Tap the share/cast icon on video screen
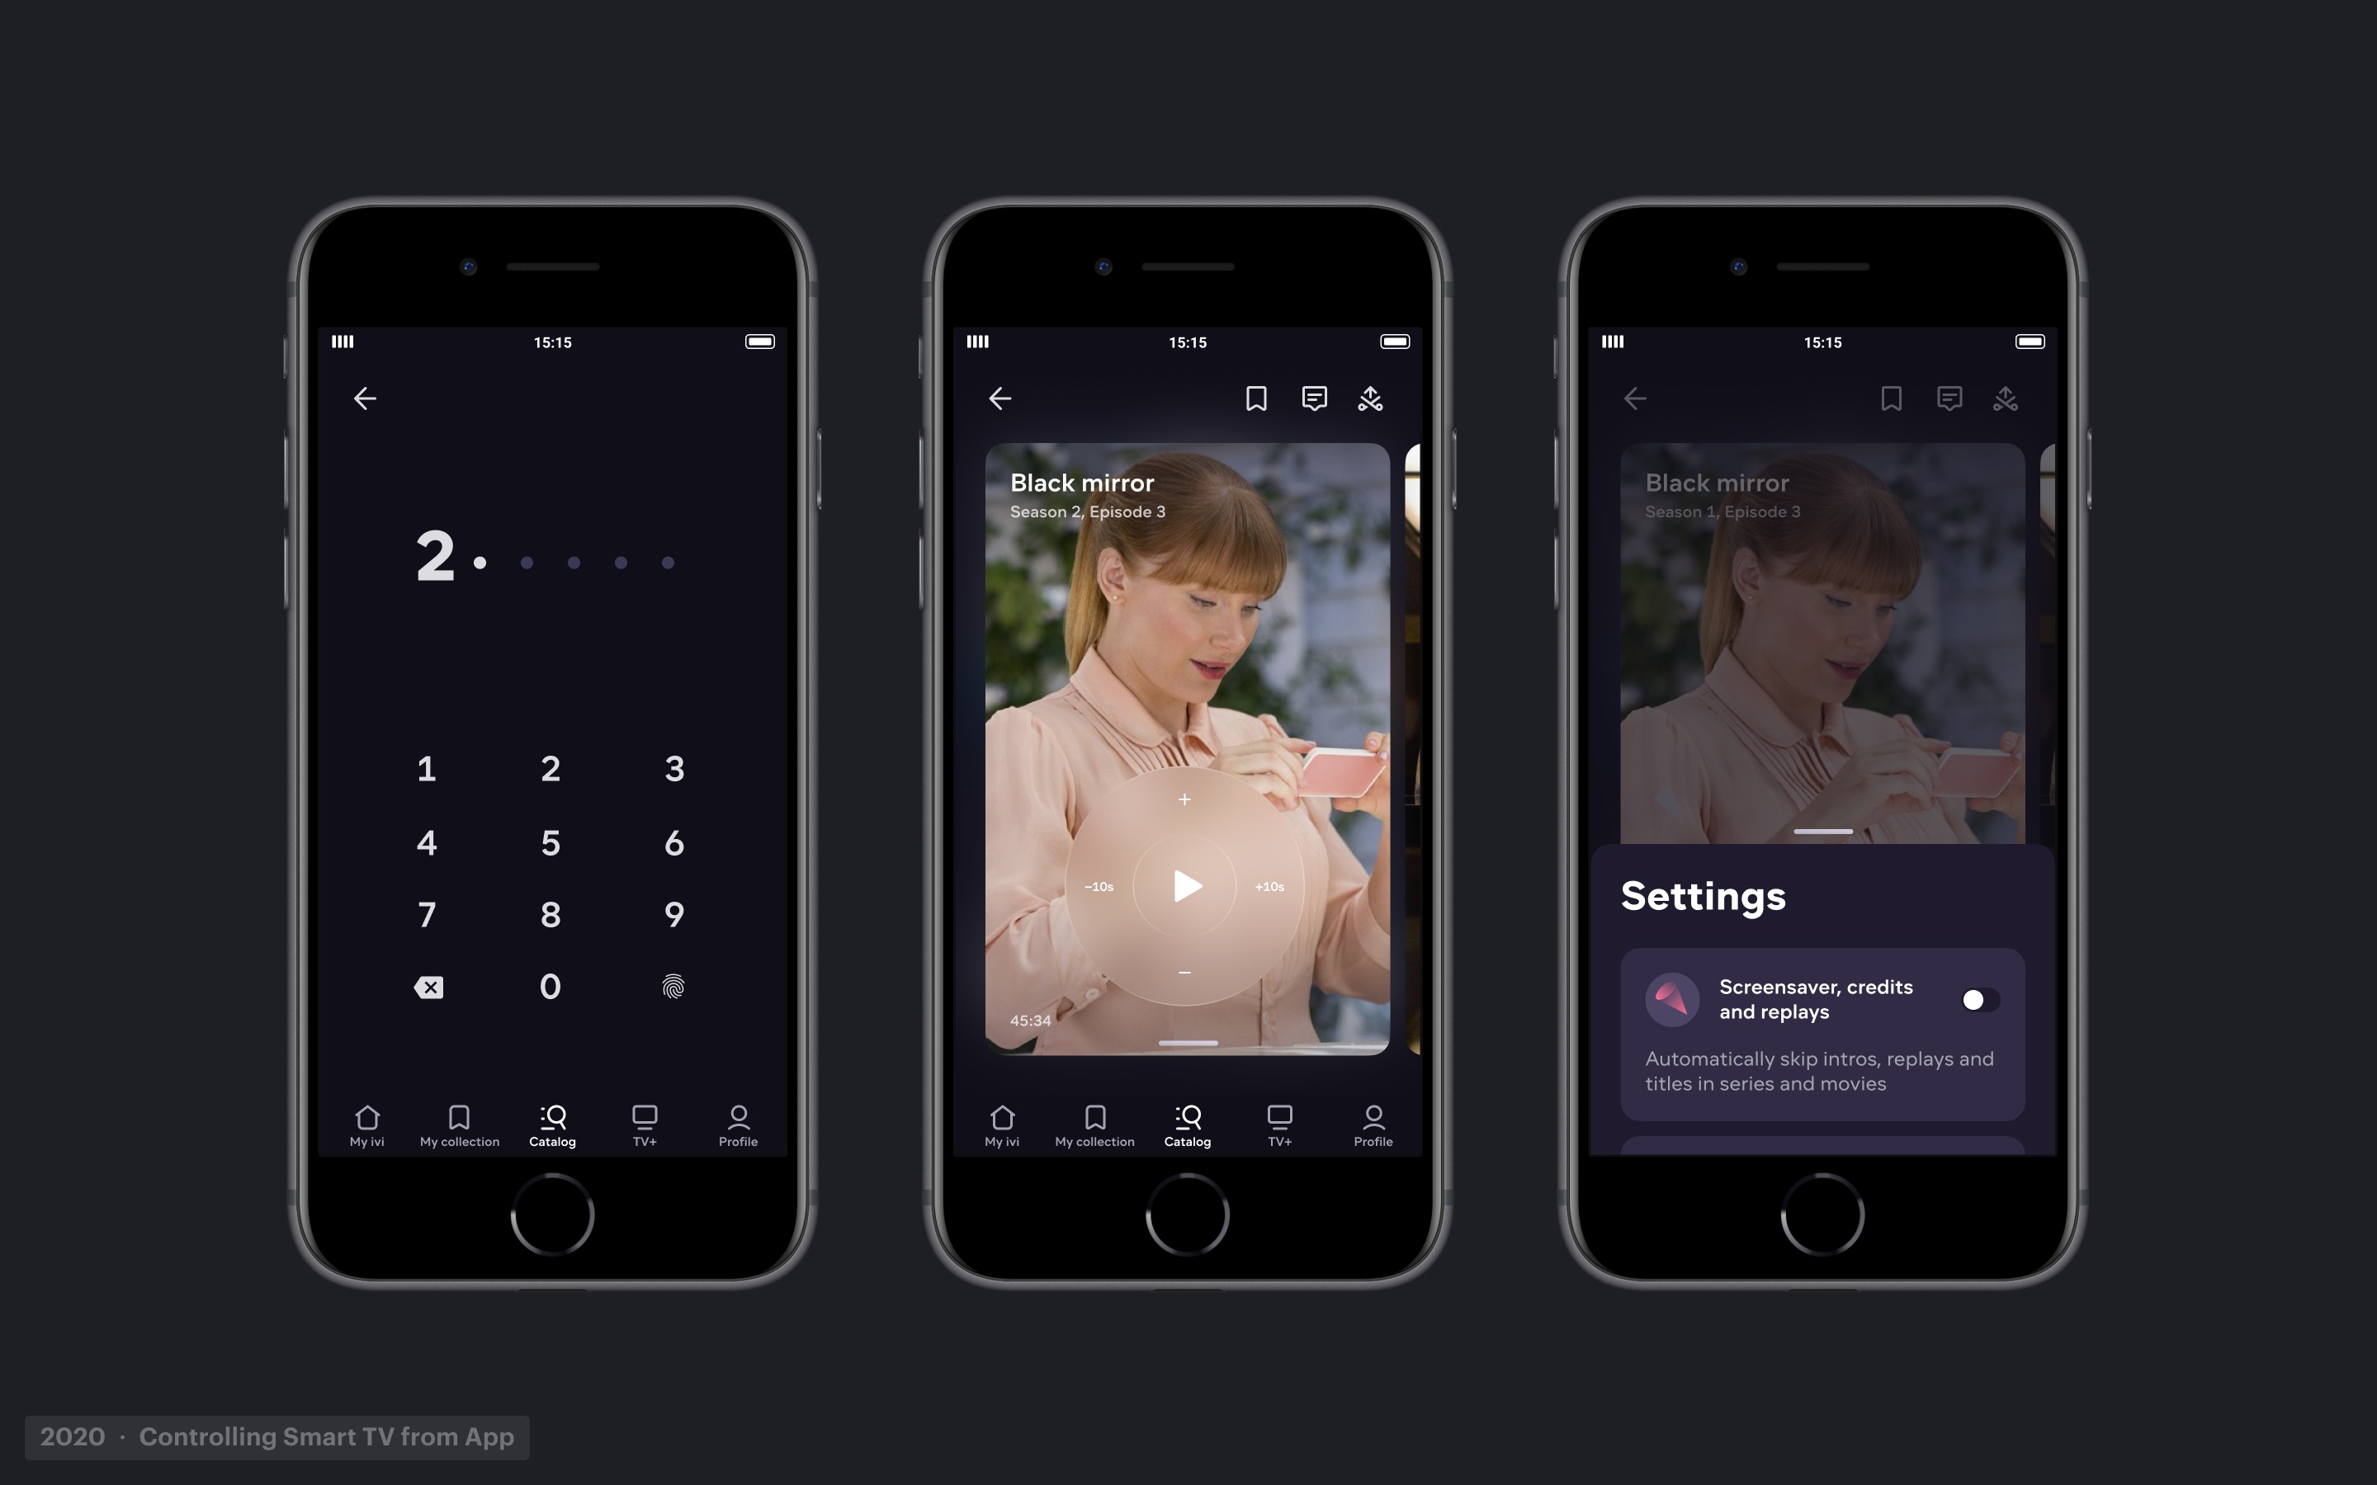 [x=1369, y=398]
